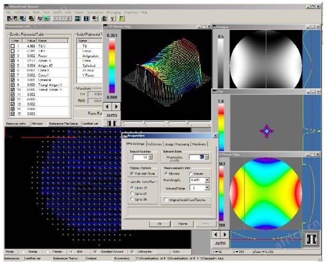Open the Reference menu

(x=22, y=12)
